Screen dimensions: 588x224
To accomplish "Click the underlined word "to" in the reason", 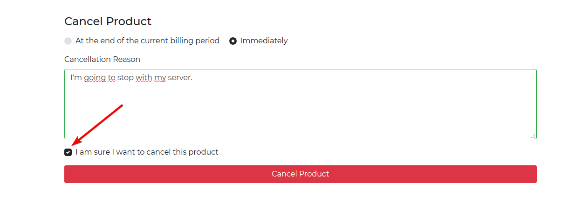I will point(112,78).
